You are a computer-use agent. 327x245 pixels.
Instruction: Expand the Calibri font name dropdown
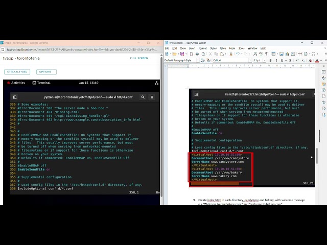click(250, 60)
